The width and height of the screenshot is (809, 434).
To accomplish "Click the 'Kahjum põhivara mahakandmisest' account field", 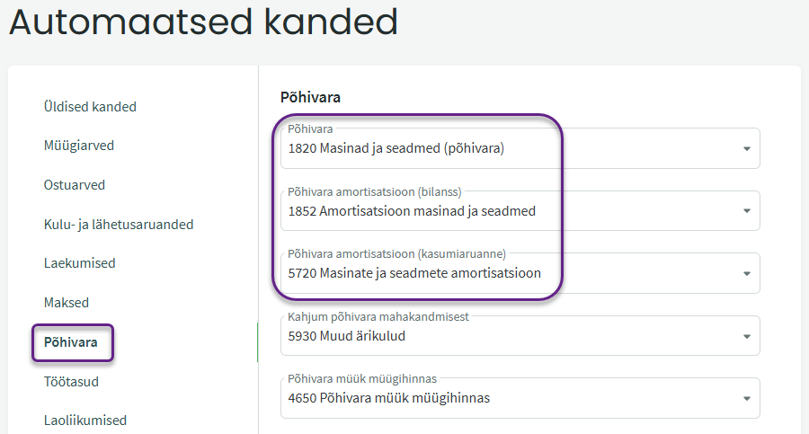I will click(x=503, y=336).
